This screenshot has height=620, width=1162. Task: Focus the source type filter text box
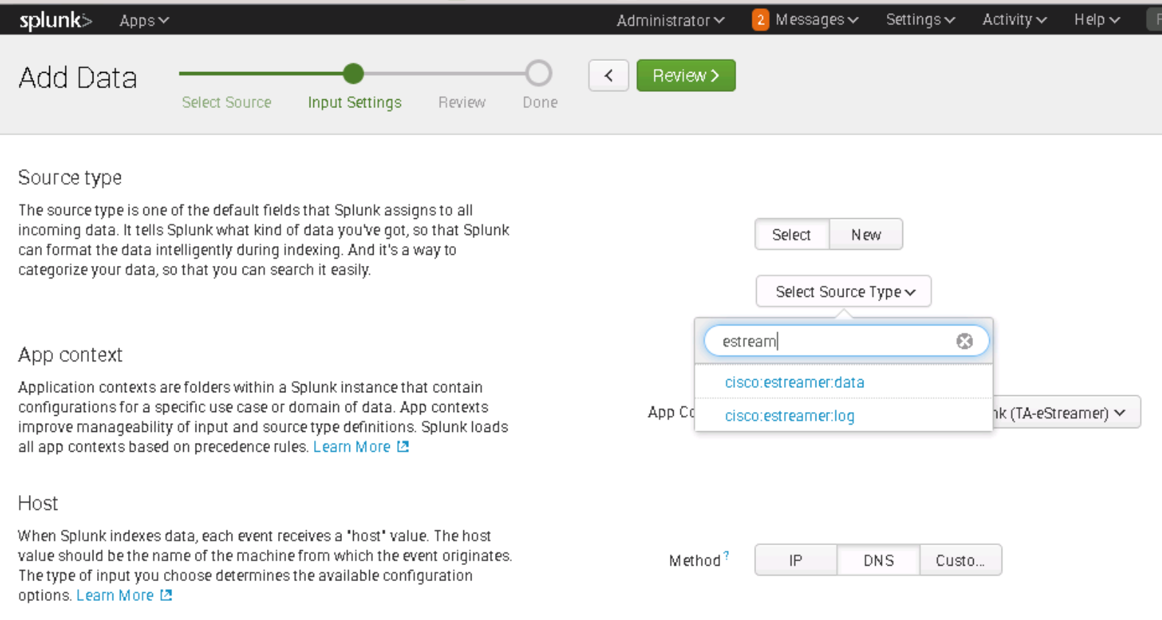[x=831, y=341]
